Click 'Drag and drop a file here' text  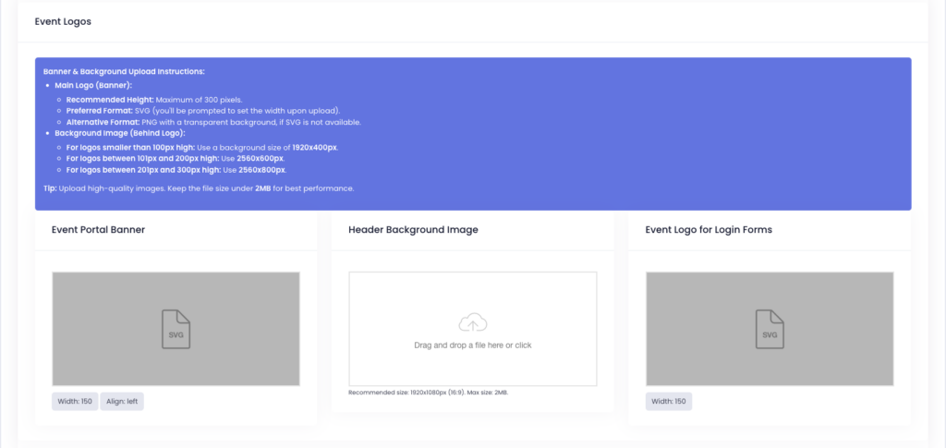pos(472,345)
